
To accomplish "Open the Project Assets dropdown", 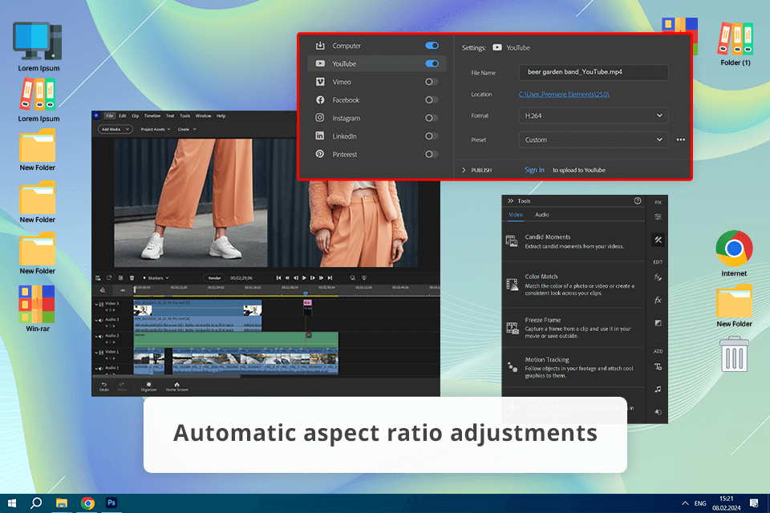I will click(155, 129).
